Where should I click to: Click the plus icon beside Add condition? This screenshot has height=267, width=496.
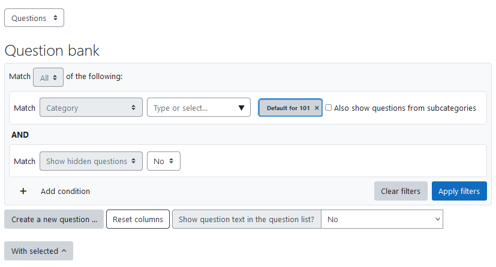point(23,191)
